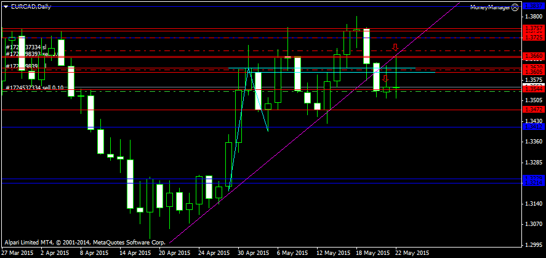Select the green dash-dot horizontal line
Viewport: 546px width, 258px height.
261,92
